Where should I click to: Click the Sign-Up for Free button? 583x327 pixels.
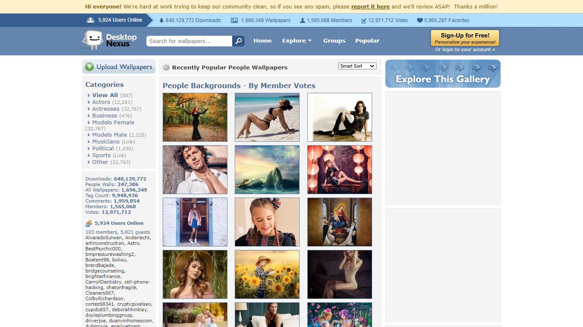click(x=465, y=38)
